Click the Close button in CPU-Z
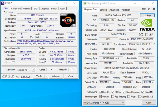The image size is (158, 107). click(71, 76)
